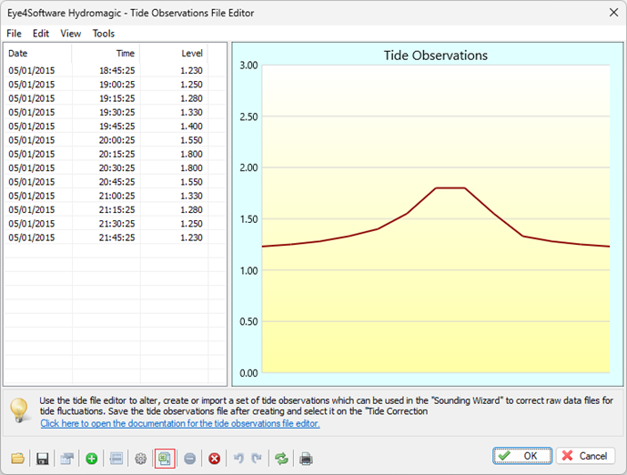
Task: Close the Tide Observations File Editor window
Action: tap(613, 13)
